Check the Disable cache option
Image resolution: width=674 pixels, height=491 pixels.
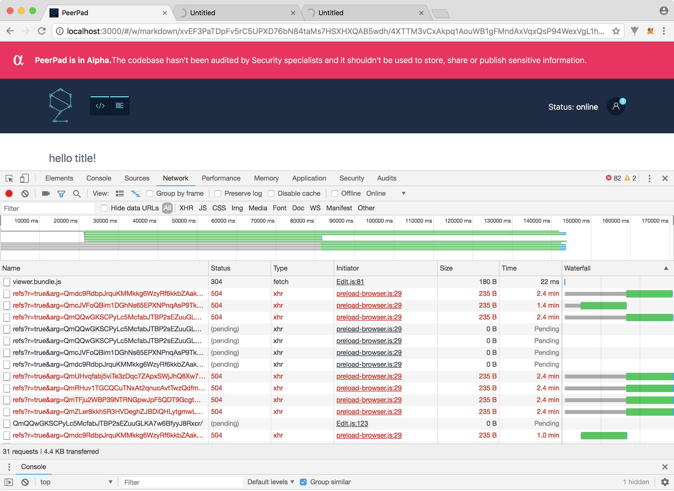point(271,193)
